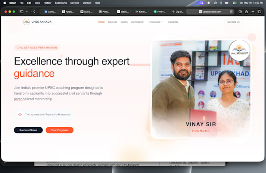Open the Help menu in menu bar
Image resolution: width=266 pixels, height=173 pixels.
tap(97, 3)
